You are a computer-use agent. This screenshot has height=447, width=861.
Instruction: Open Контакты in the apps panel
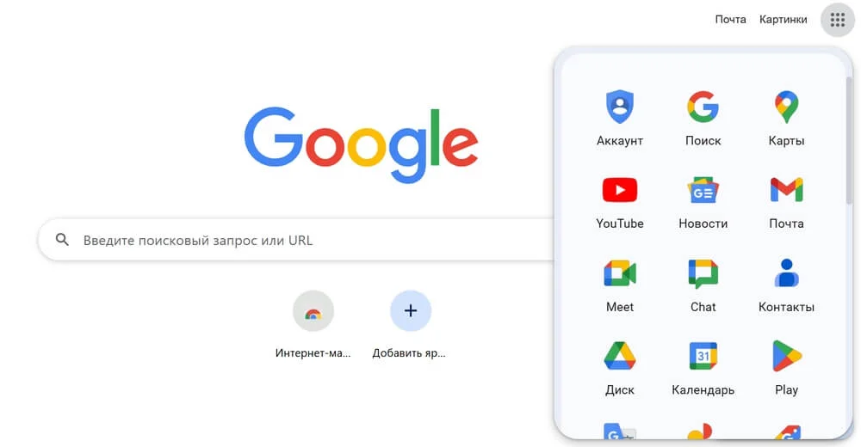tap(786, 285)
